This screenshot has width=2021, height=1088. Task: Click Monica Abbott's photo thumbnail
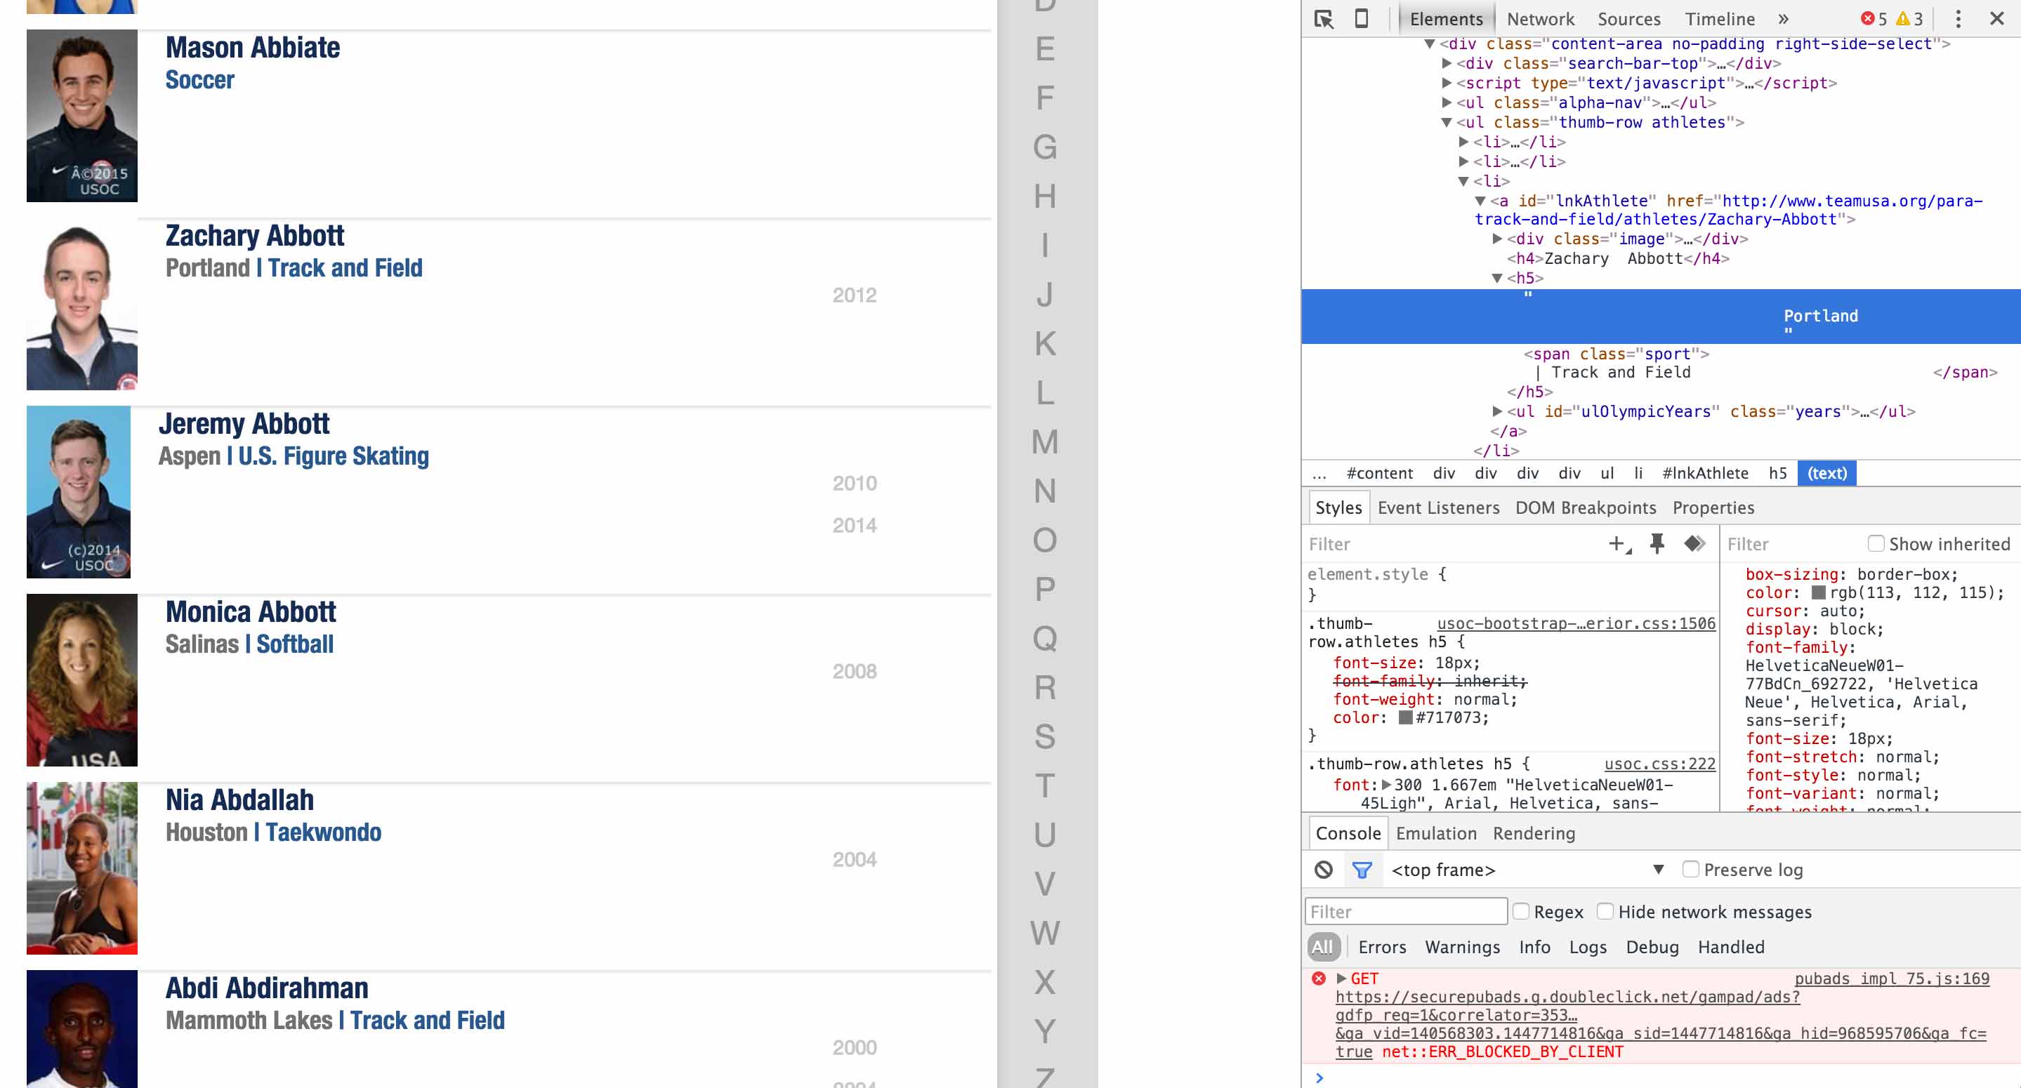pos(81,680)
